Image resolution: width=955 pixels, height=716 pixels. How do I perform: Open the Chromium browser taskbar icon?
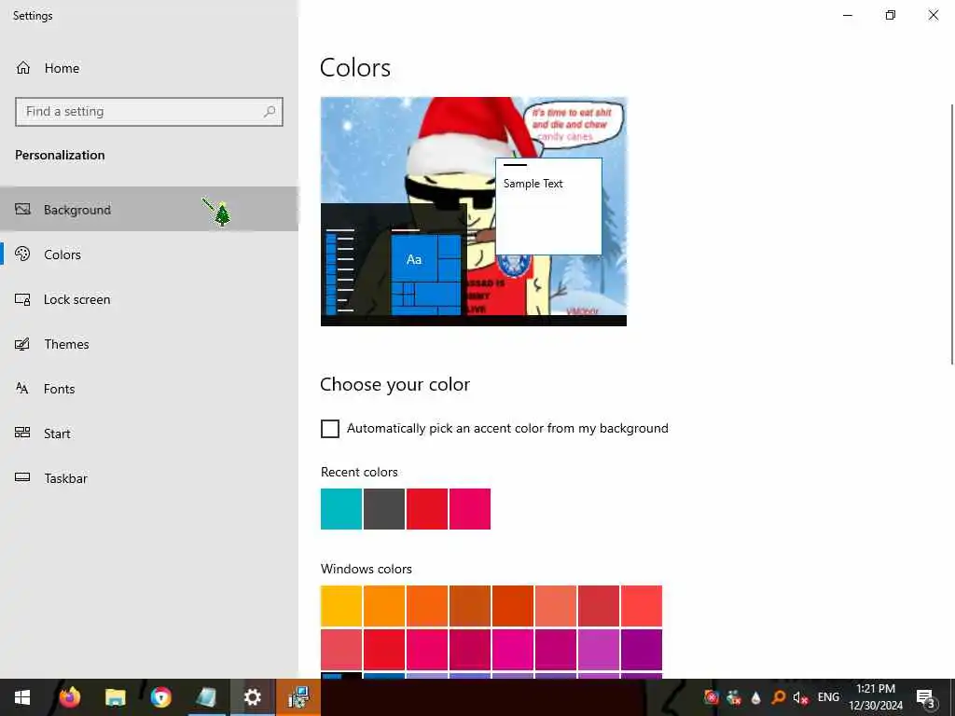coord(161,697)
